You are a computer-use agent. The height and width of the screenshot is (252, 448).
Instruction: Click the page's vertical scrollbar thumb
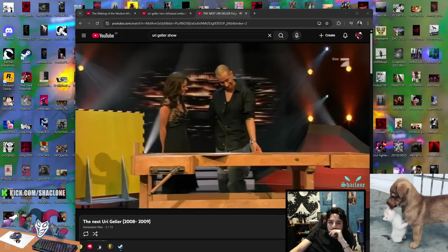(371, 54)
